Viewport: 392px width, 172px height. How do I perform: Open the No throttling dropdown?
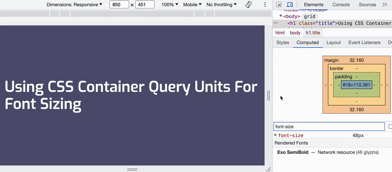coord(222,5)
